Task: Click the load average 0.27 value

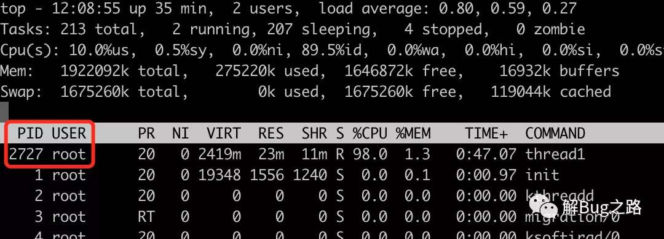Action: [559, 9]
